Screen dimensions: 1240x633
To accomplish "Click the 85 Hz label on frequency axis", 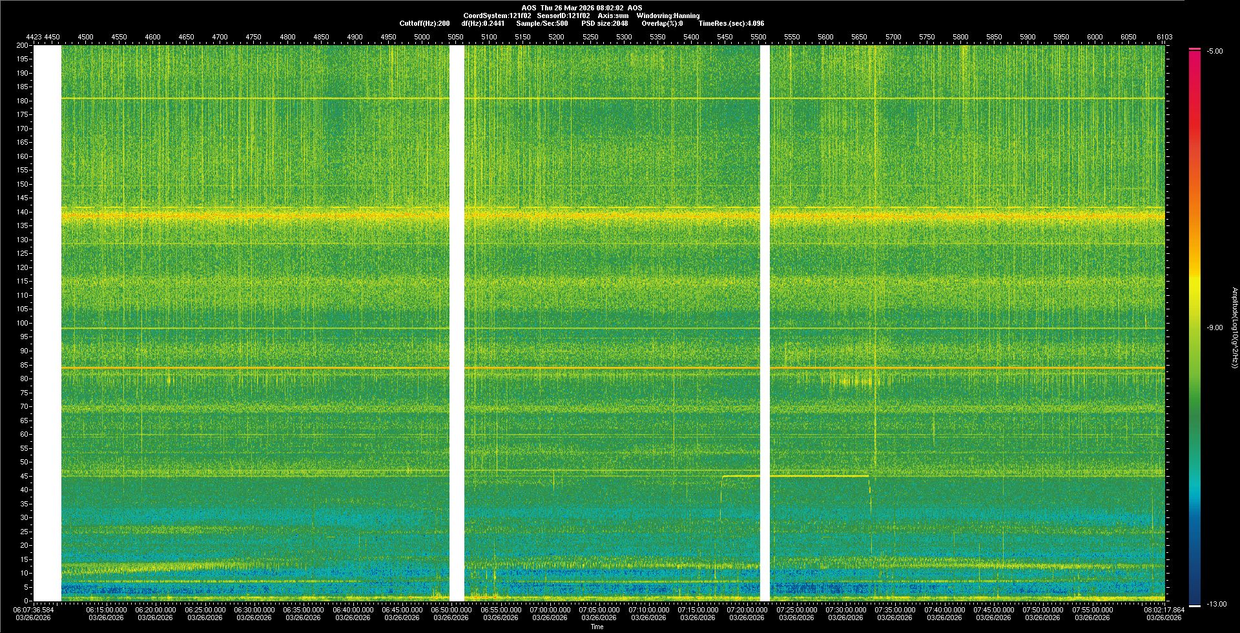I will (24, 365).
